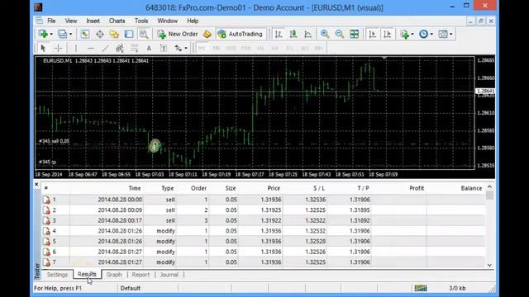529x297 pixels.
Task: Click the New Order button
Action: point(178,34)
